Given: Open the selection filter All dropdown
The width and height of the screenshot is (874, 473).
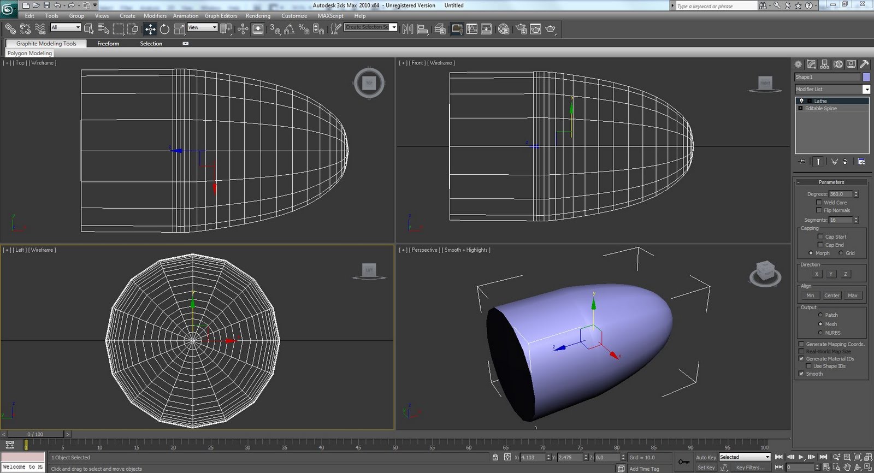Looking at the screenshot, I should (x=66, y=27).
